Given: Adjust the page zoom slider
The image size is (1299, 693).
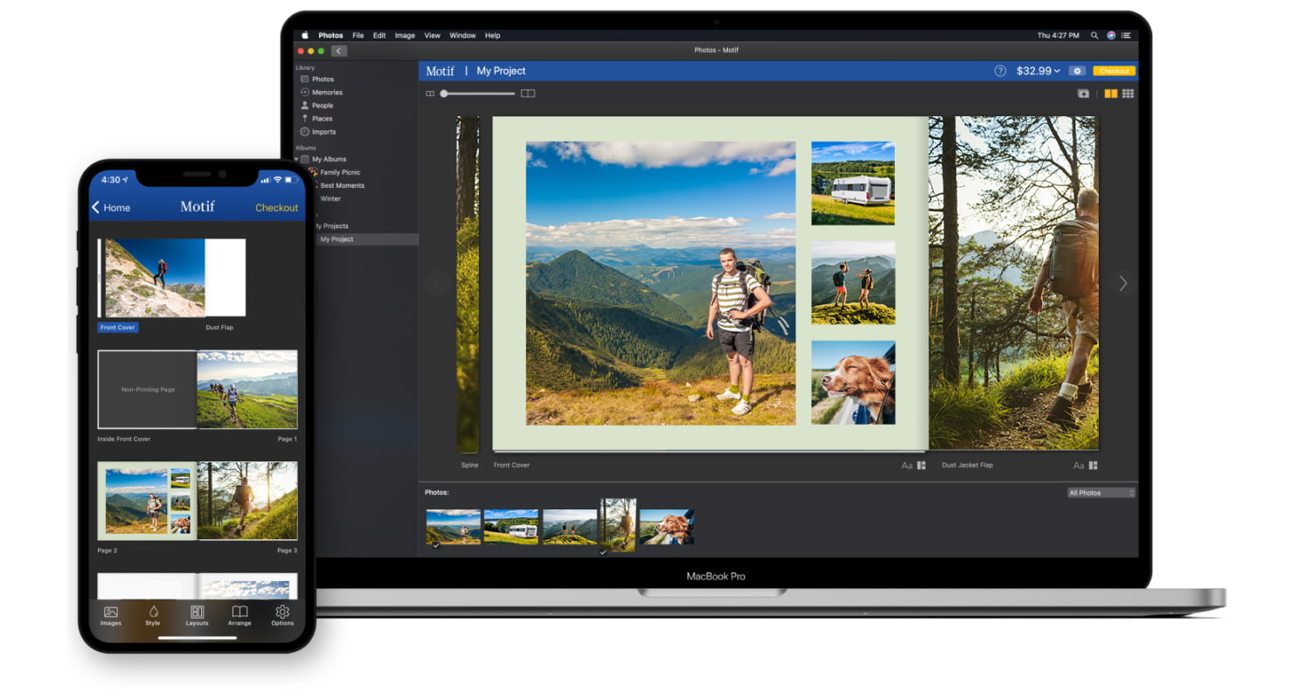Looking at the screenshot, I should (x=476, y=94).
